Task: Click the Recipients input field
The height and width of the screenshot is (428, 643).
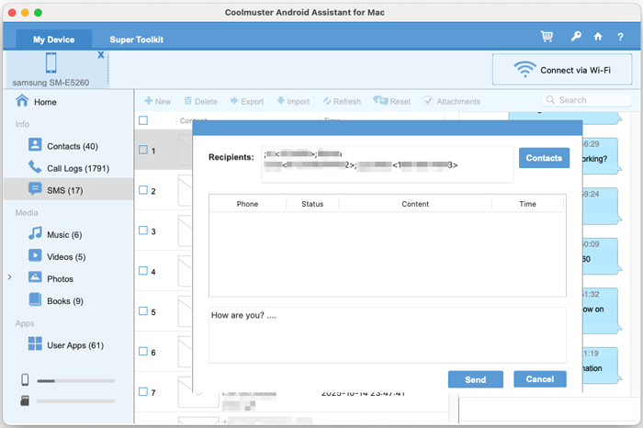Action: coord(387,164)
